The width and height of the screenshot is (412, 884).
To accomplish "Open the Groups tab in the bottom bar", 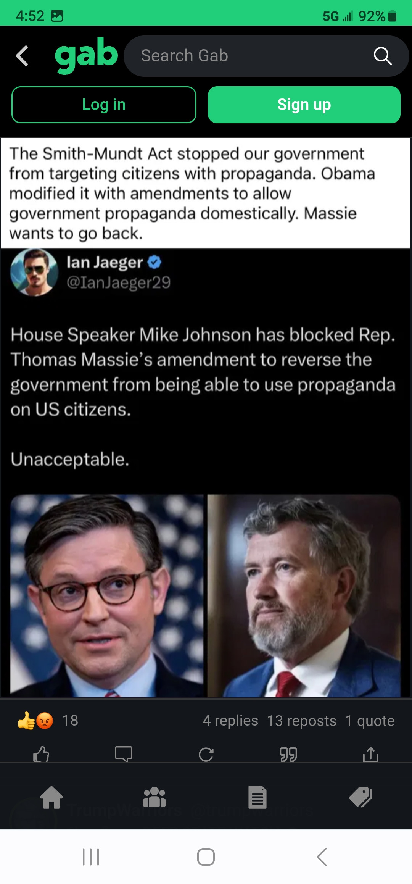I will 154,797.
